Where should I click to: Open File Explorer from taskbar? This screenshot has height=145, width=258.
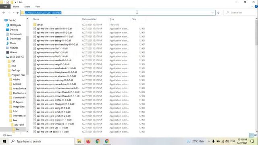tap(79, 141)
